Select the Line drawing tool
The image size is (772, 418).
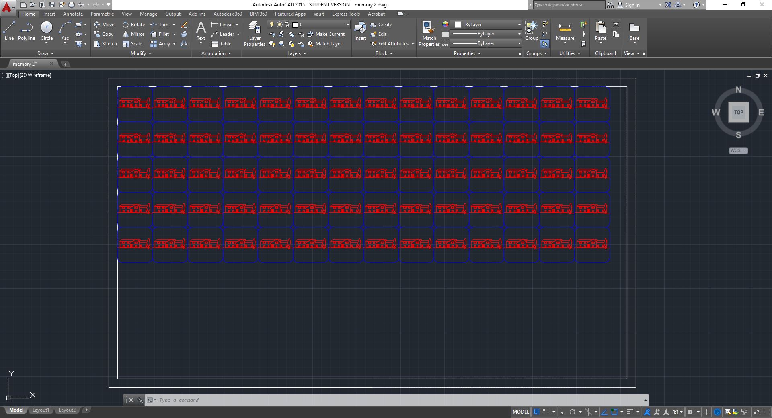point(9,31)
